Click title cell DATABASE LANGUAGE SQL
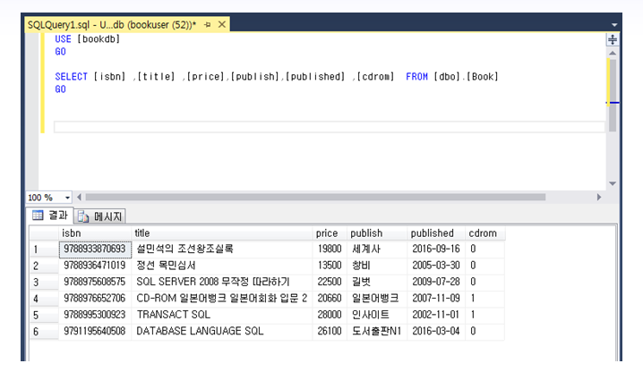The height and width of the screenshot is (372, 643). click(222, 331)
